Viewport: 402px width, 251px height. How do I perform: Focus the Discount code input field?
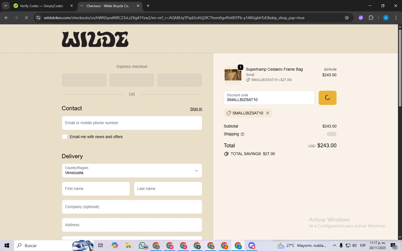(269, 98)
